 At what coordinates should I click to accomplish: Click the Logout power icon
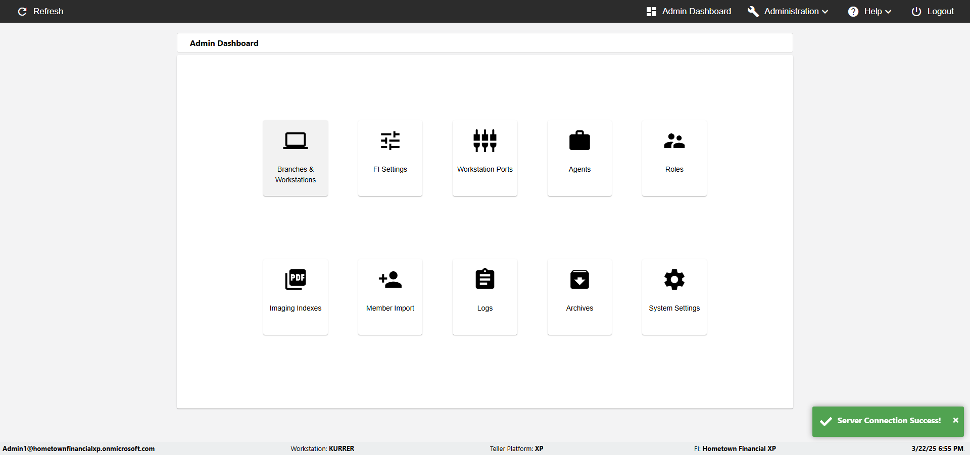[x=916, y=11]
